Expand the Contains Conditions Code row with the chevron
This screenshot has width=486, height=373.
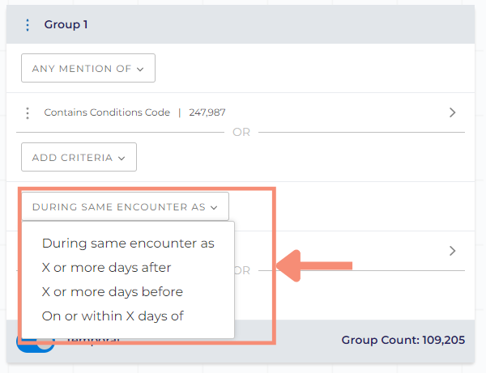(453, 112)
